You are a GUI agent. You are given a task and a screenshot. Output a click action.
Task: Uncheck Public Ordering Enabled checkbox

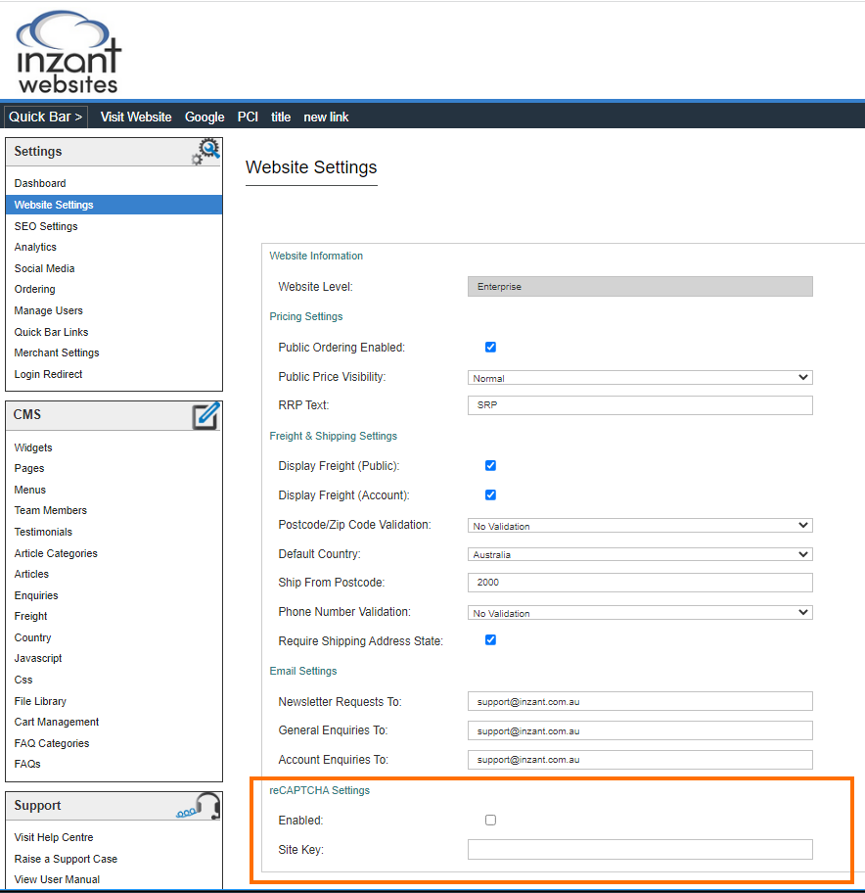coord(490,347)
